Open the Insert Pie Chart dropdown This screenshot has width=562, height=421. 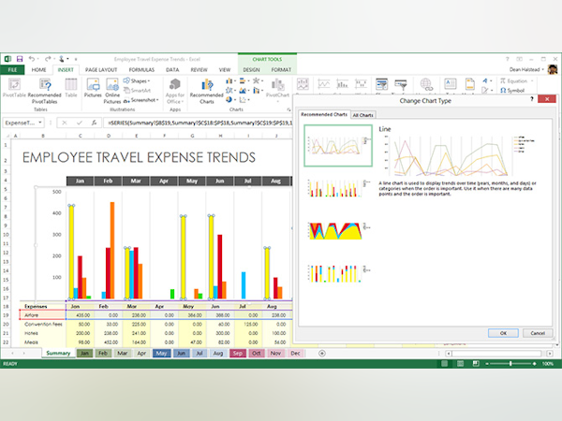click(230, 100)
